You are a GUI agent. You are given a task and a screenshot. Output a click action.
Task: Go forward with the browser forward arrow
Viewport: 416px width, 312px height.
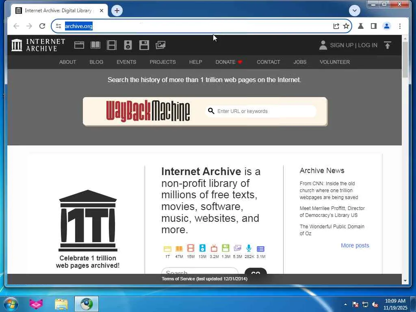pyautogui.click(x=29, y=26)
